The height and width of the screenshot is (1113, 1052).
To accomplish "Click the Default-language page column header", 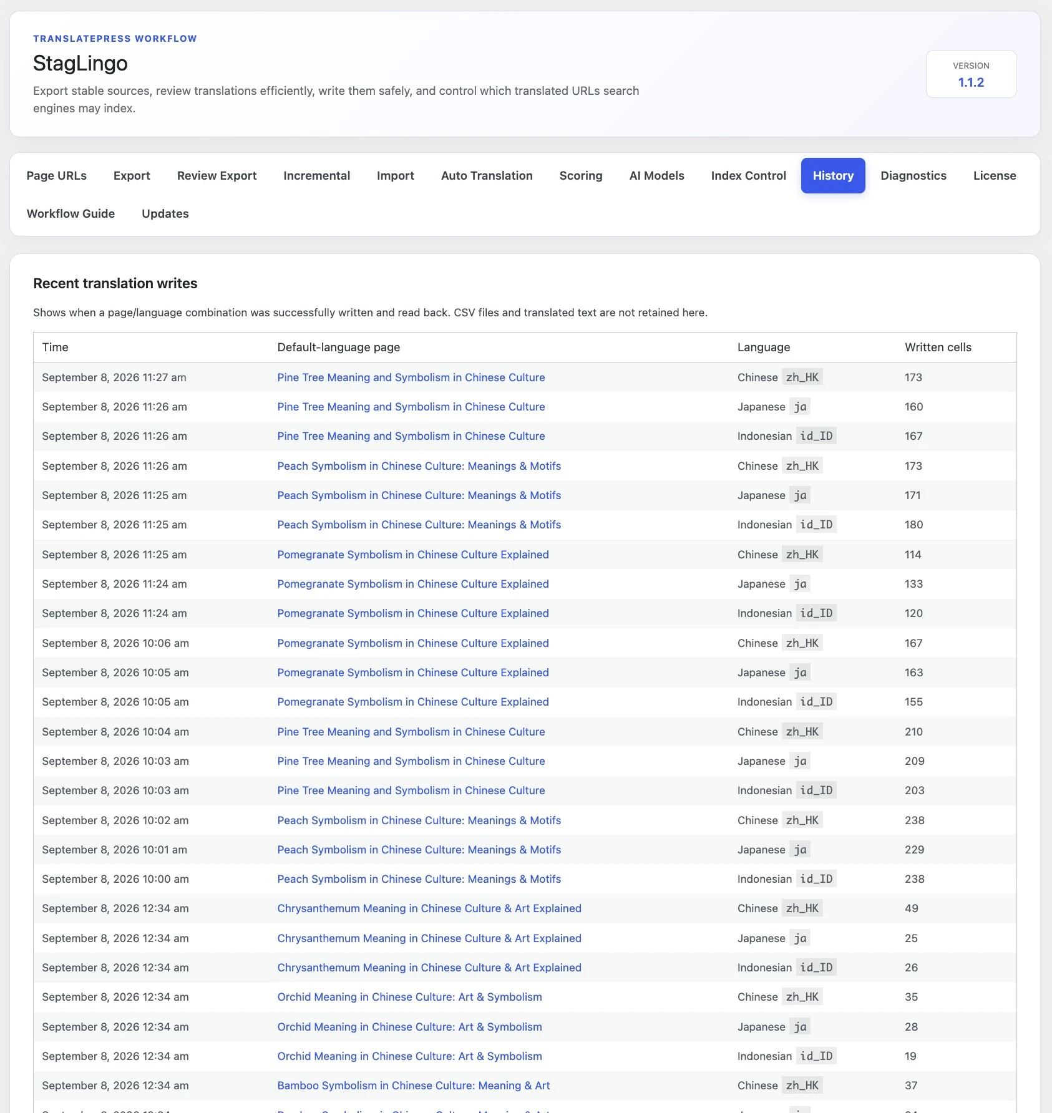I will click(x=339, y=348).
